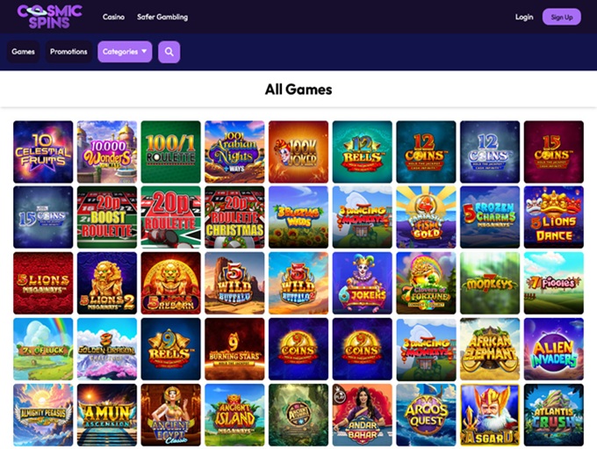Select the 100K Joker game thumbnail

[298, 152]
